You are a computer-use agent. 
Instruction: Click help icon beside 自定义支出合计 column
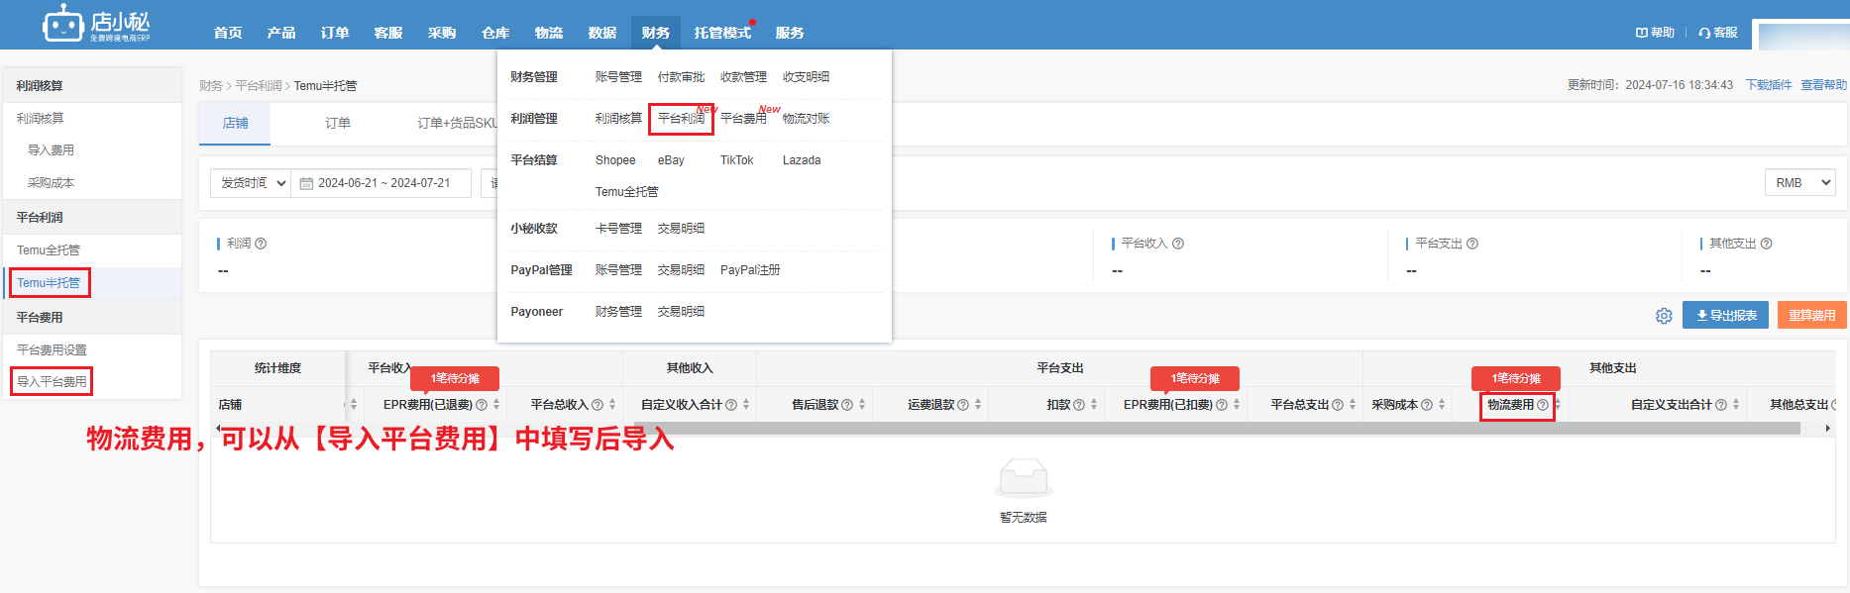(1721, 405)
